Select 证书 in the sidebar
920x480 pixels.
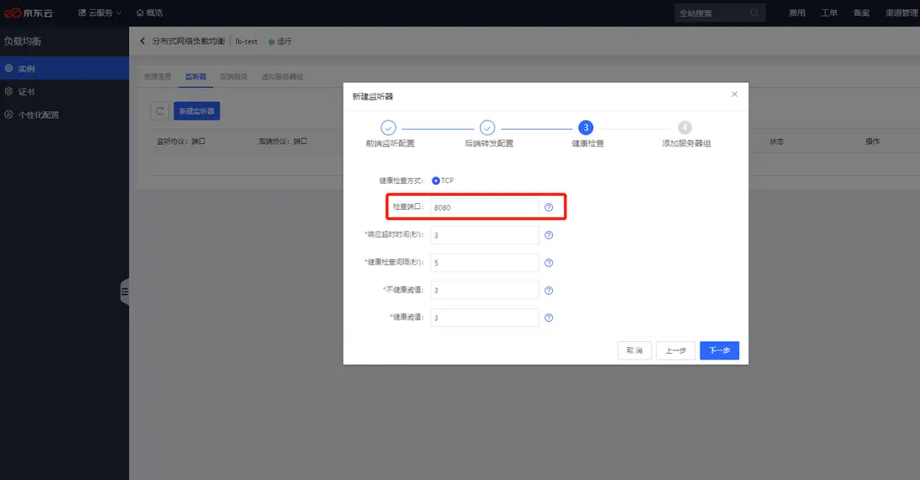pyautogui.click(x=65, y=92)
